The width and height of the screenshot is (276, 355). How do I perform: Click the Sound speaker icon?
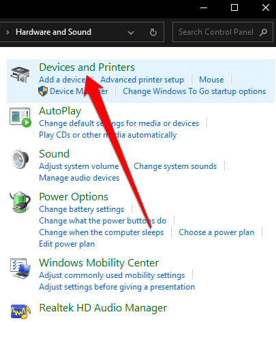tap(20, 159)
